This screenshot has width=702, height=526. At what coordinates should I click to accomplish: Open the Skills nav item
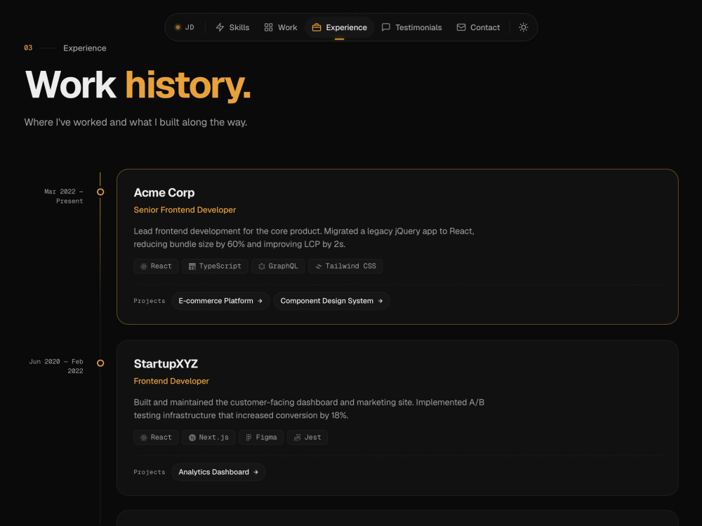tap(232, 27)
